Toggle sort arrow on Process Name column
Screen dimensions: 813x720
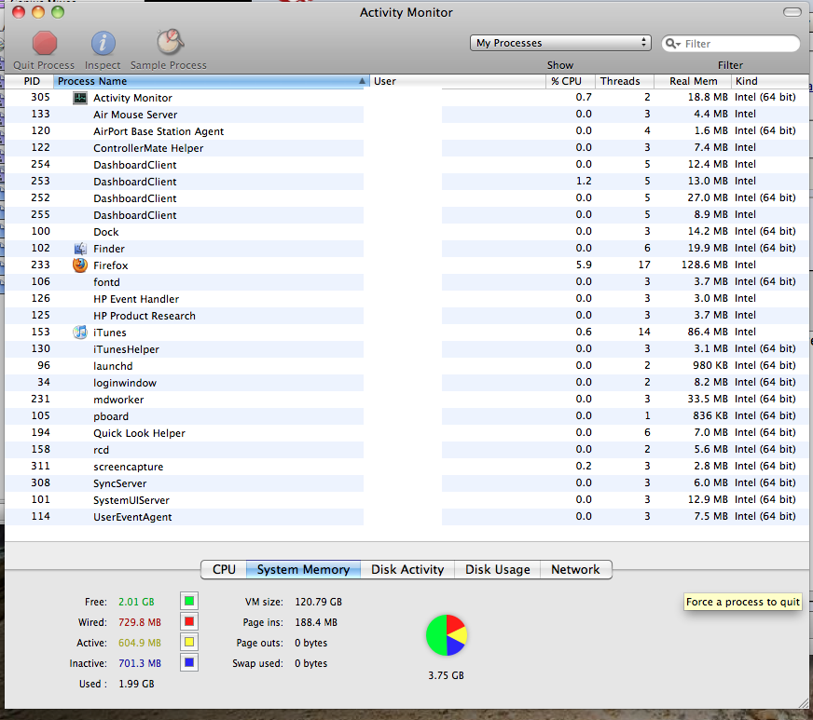(x=362, y=81)
